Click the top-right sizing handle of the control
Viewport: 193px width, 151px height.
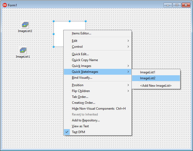(x=86, y=21)
